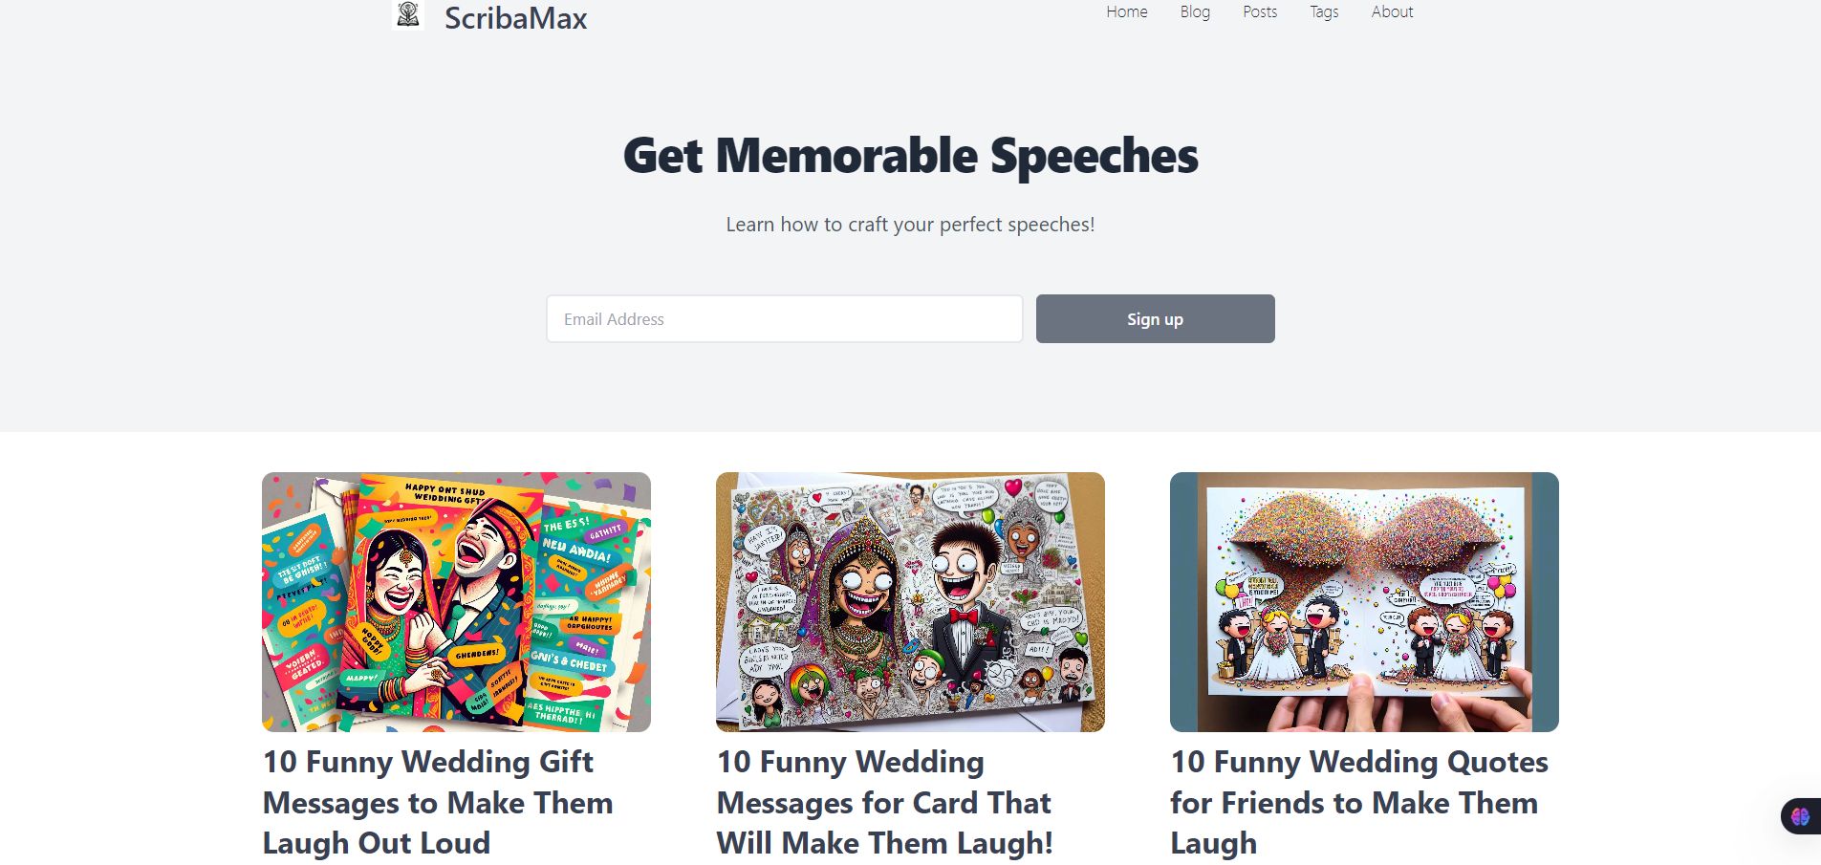
Task: Click the 'Learn how to craft' subtitle text
Action: [x=910, y=225]
